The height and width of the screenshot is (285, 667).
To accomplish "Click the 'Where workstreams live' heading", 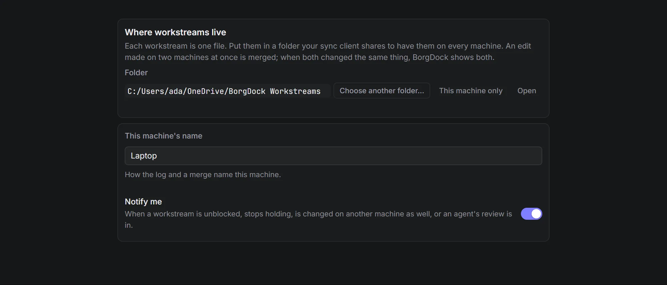I will (175, 32).
